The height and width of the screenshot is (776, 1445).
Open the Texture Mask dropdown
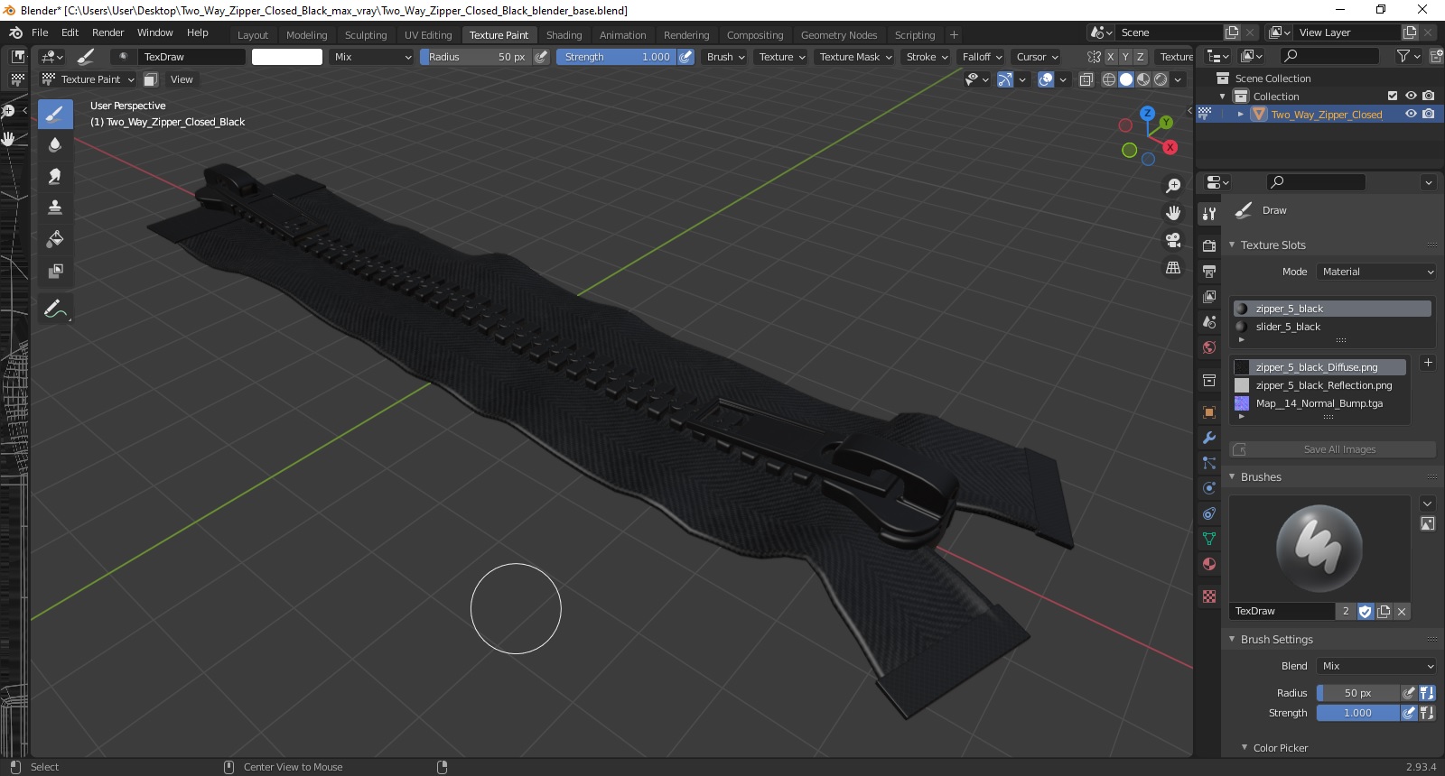point(855,57)
